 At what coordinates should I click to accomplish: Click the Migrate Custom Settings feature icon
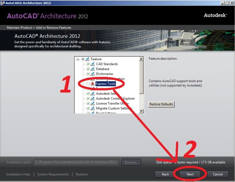pyautogui.click(x=93, y=108)
